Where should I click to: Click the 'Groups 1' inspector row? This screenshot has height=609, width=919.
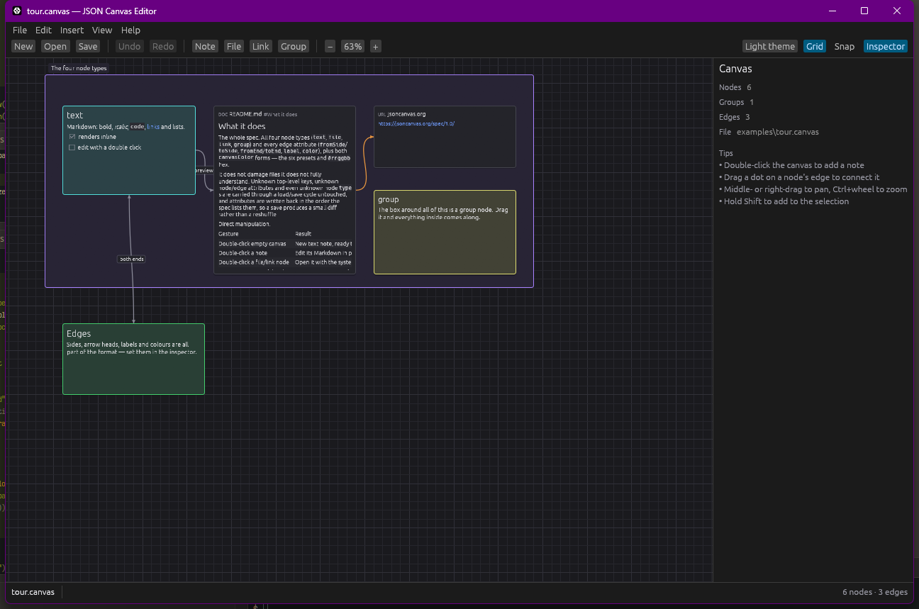(x=737, y=102)
